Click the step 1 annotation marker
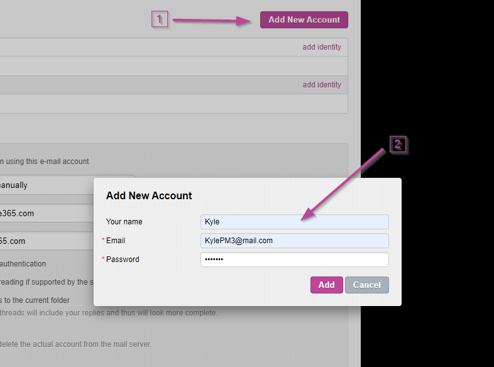 pyautogui.click(x=160, y=19)
